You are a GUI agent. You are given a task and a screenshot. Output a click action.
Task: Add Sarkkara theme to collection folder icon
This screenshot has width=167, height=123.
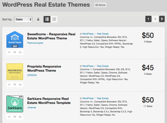[x=20, y=117]
